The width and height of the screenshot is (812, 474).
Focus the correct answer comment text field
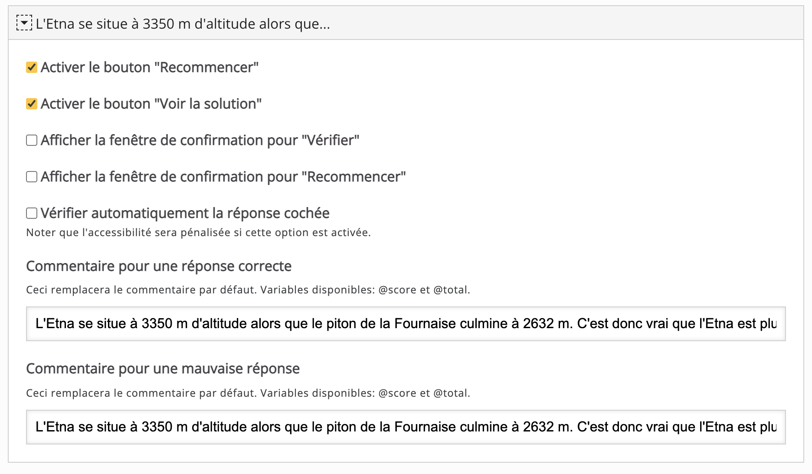click(x=406, y=324)
